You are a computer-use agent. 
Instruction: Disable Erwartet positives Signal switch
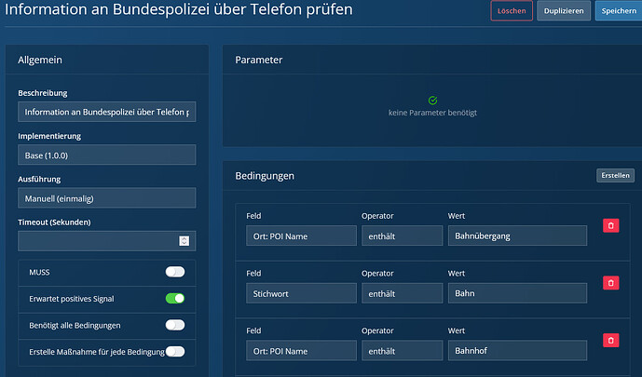coord(175,299)
